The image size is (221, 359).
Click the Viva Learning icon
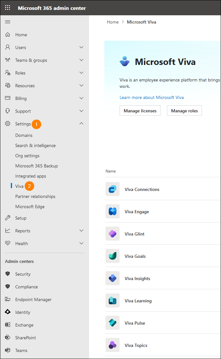pos(113,300)
